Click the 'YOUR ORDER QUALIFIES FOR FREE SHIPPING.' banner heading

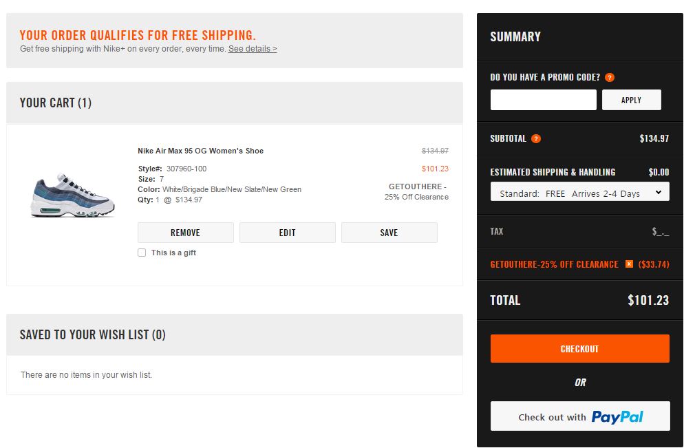(x=138, y=35)
